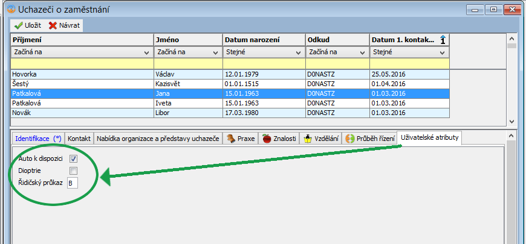The image size is (526, 244).
Task: Click the sort arrow icon in the Datum 1. kontaktu header
Action: [443, 40]
